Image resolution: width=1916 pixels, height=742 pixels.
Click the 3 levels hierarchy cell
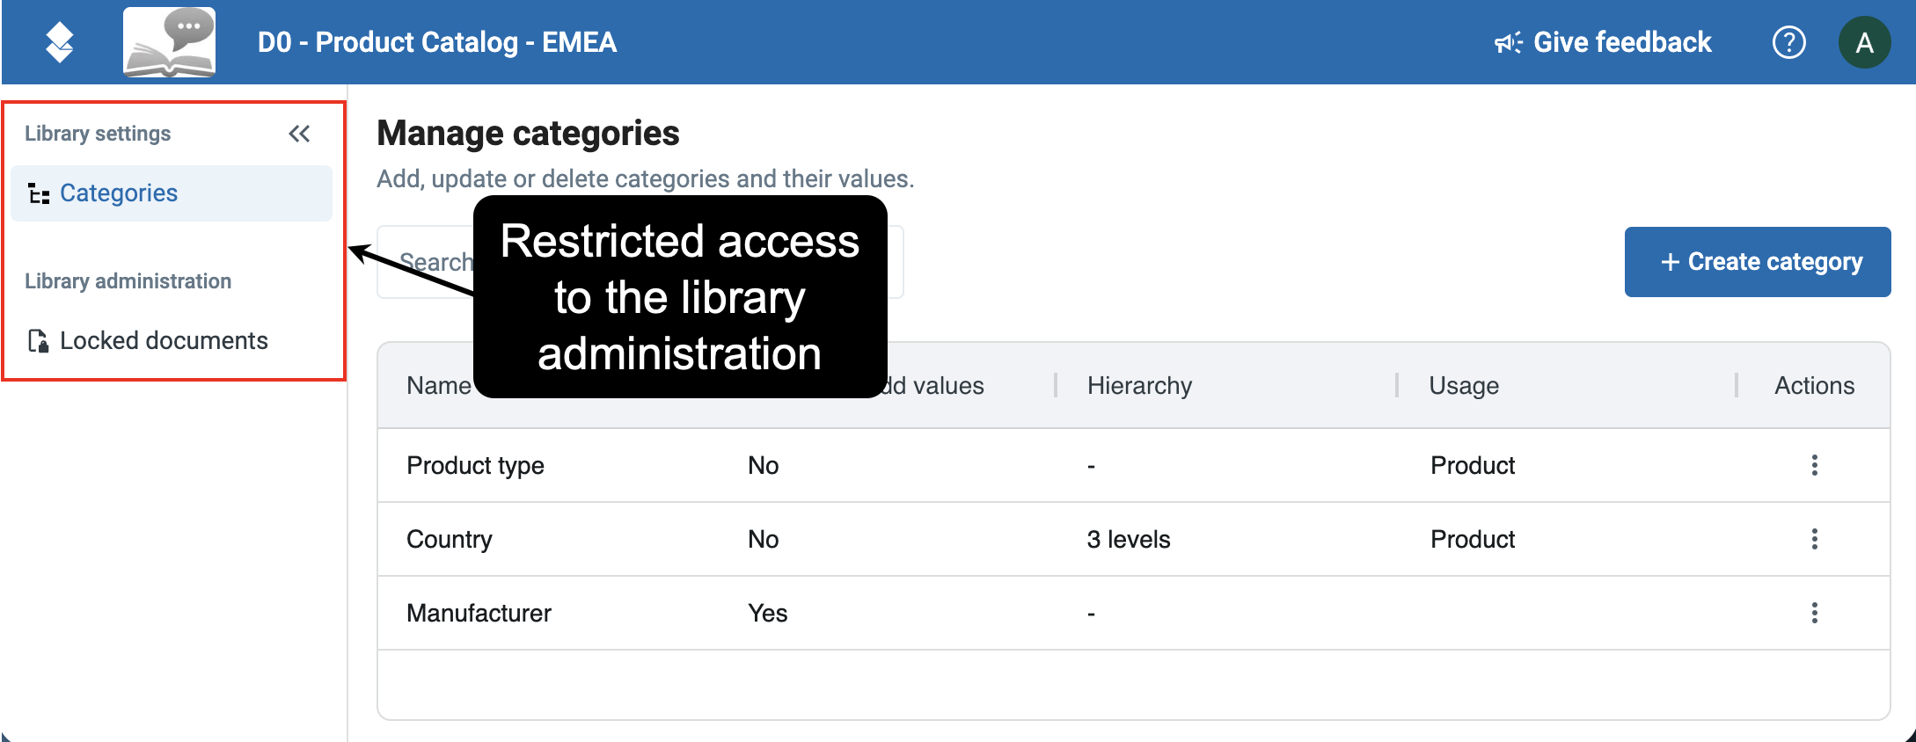(1128, 539)
